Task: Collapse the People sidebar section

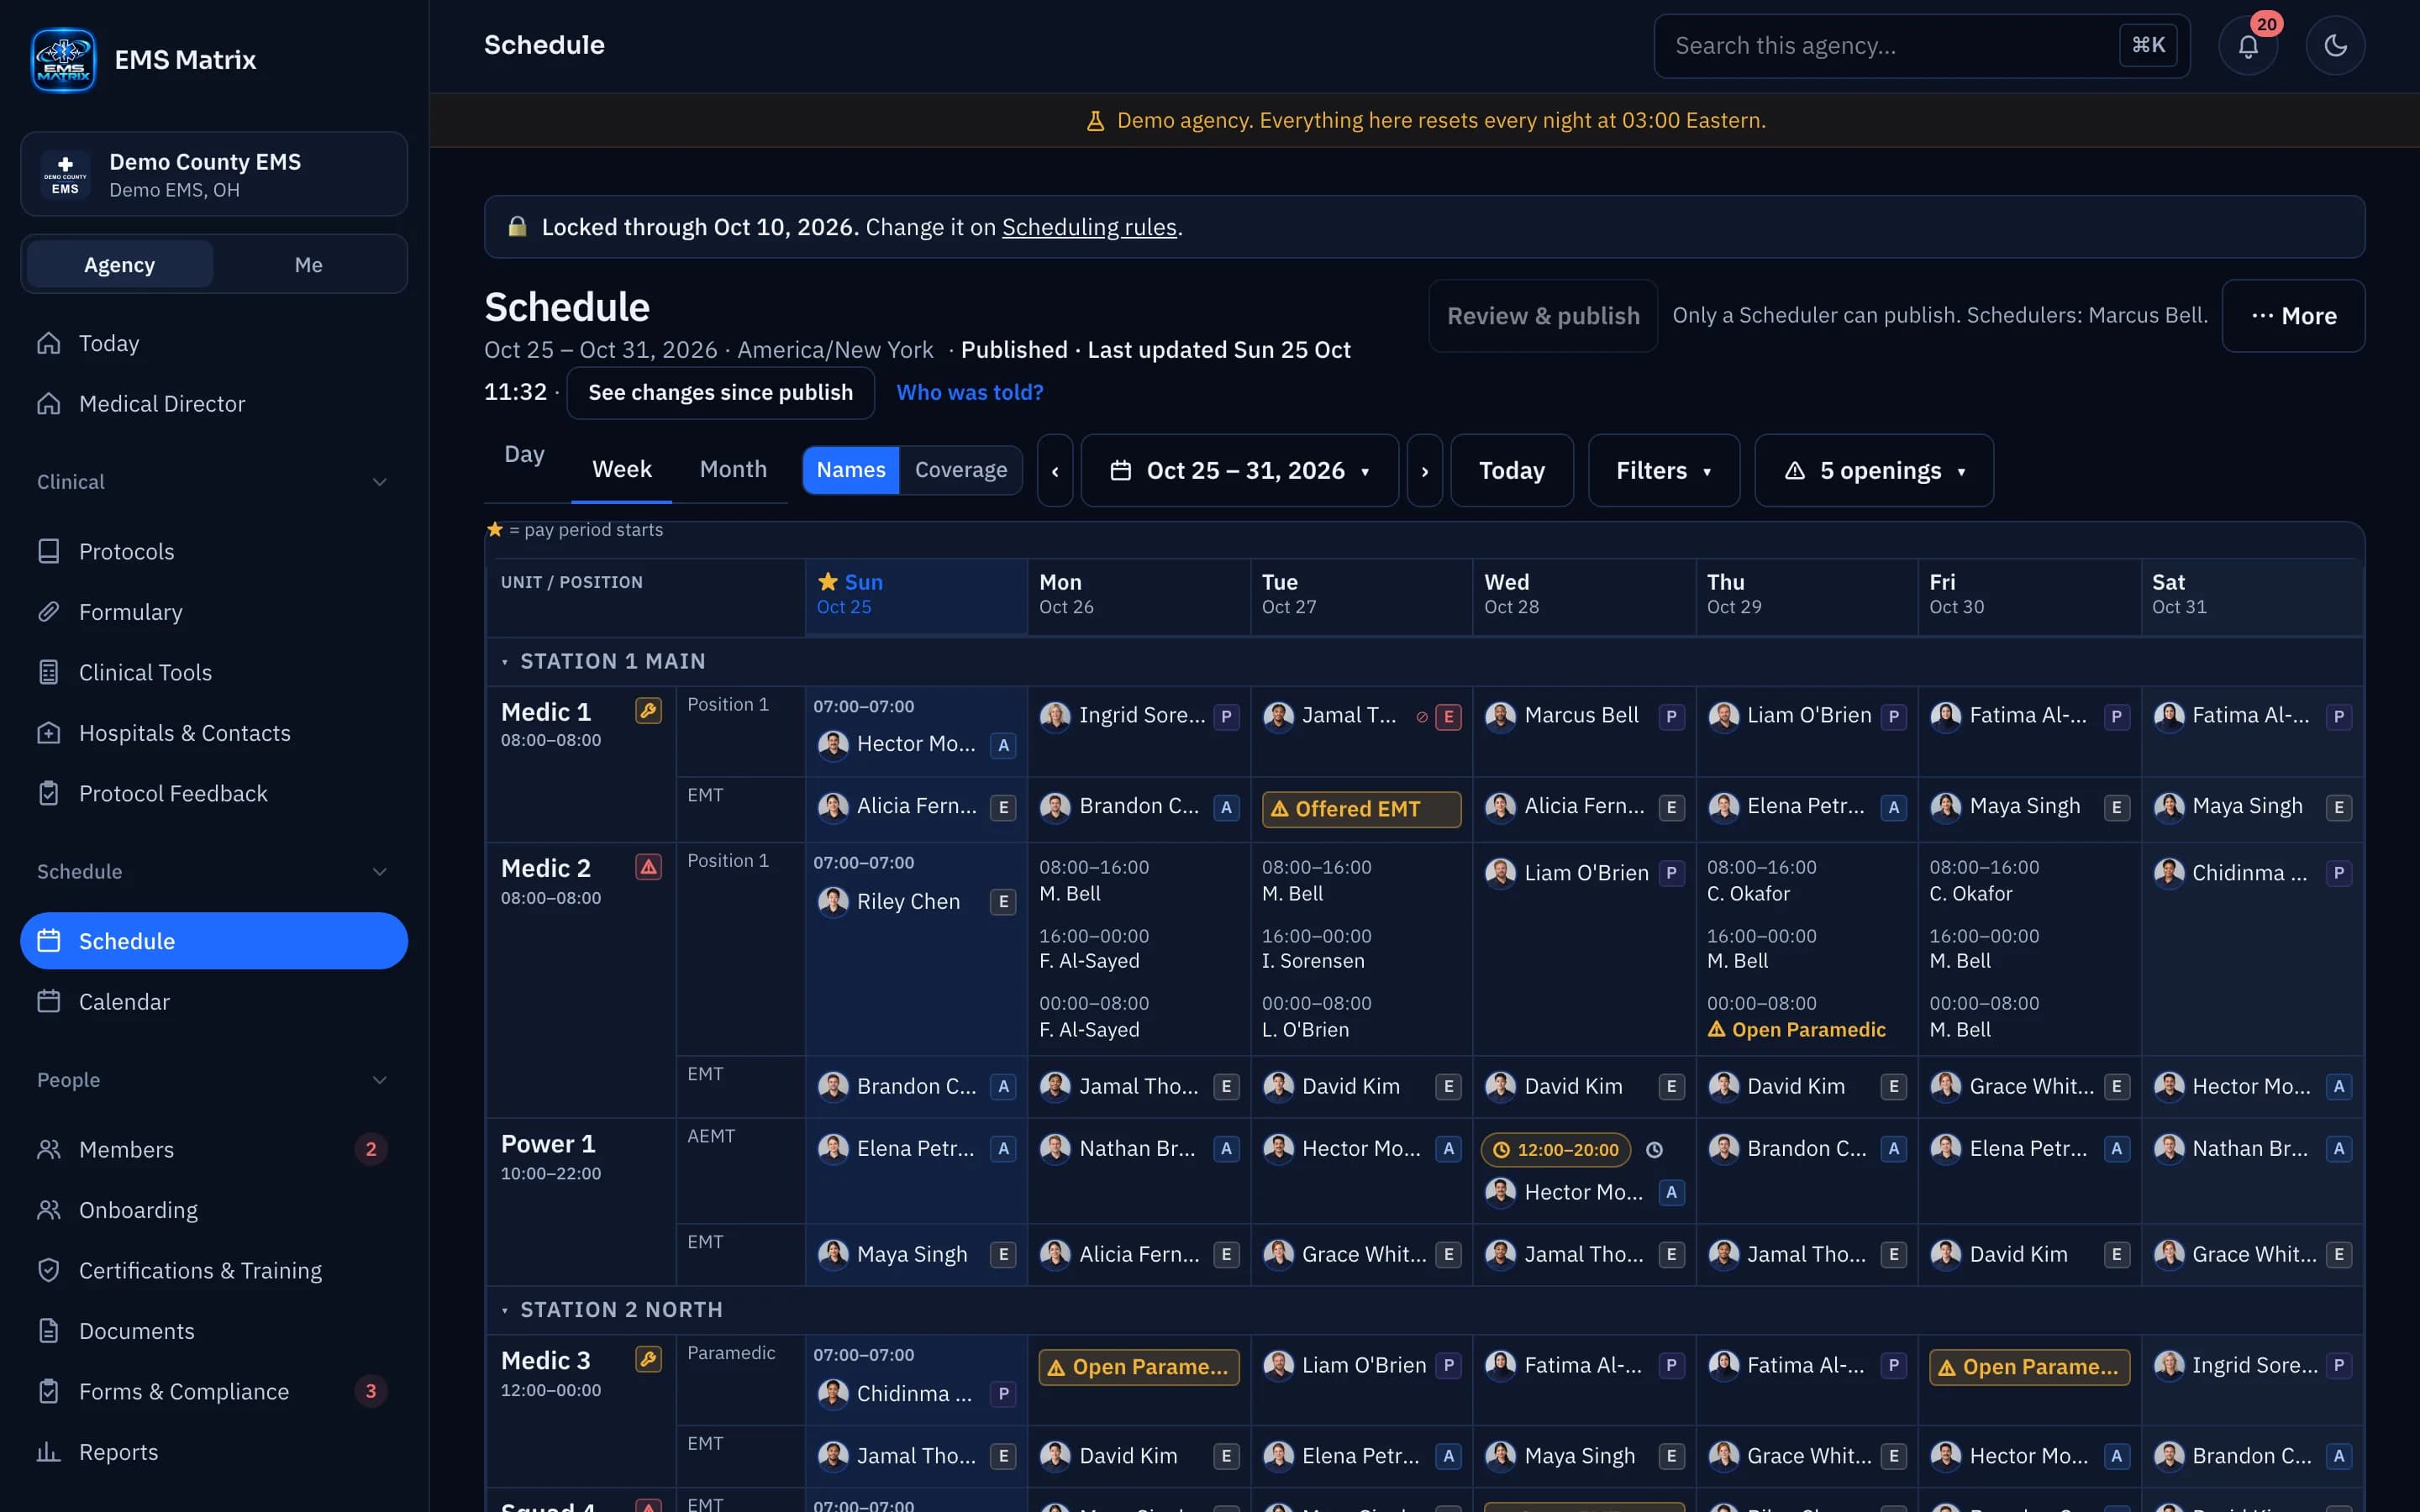Action: click(x=213, y=1080)
